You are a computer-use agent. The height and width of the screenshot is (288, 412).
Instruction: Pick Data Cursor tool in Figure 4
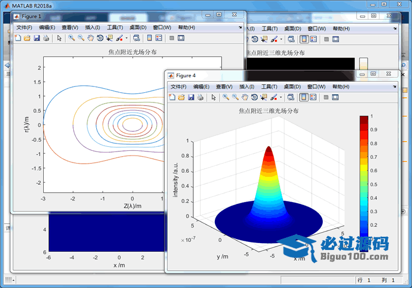coord(263,97)
